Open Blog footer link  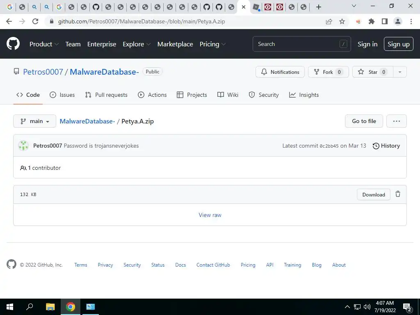point(317,265)
